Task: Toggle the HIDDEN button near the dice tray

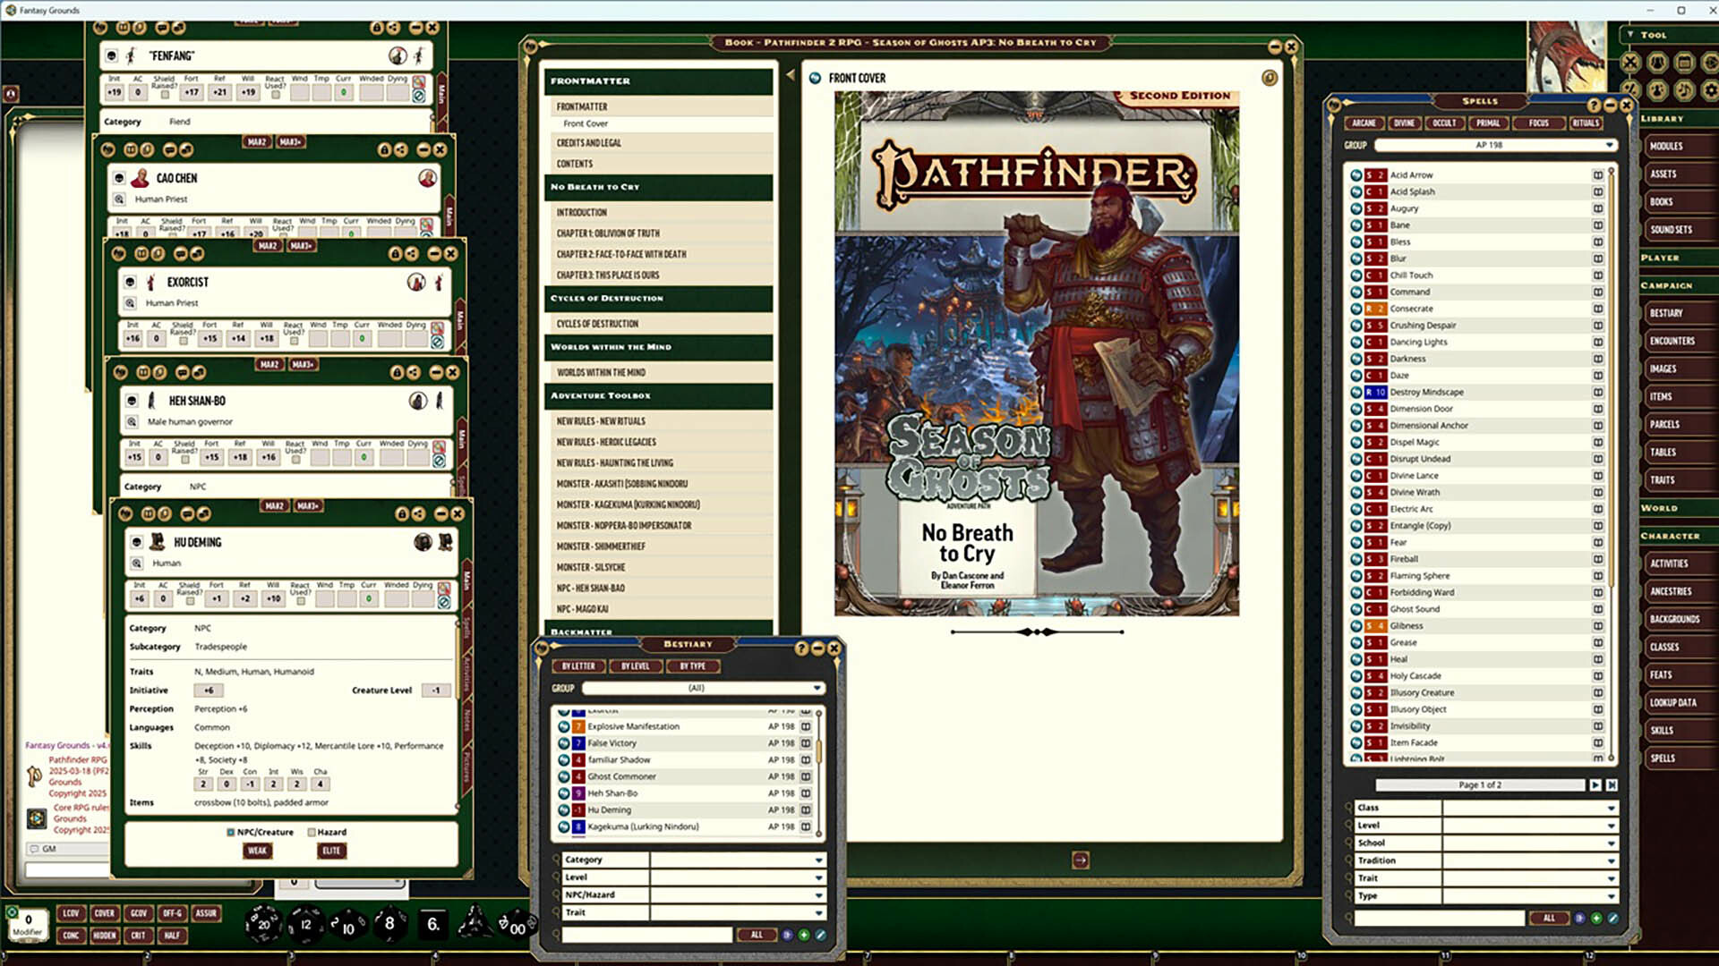Action: [x=105, y=935]
